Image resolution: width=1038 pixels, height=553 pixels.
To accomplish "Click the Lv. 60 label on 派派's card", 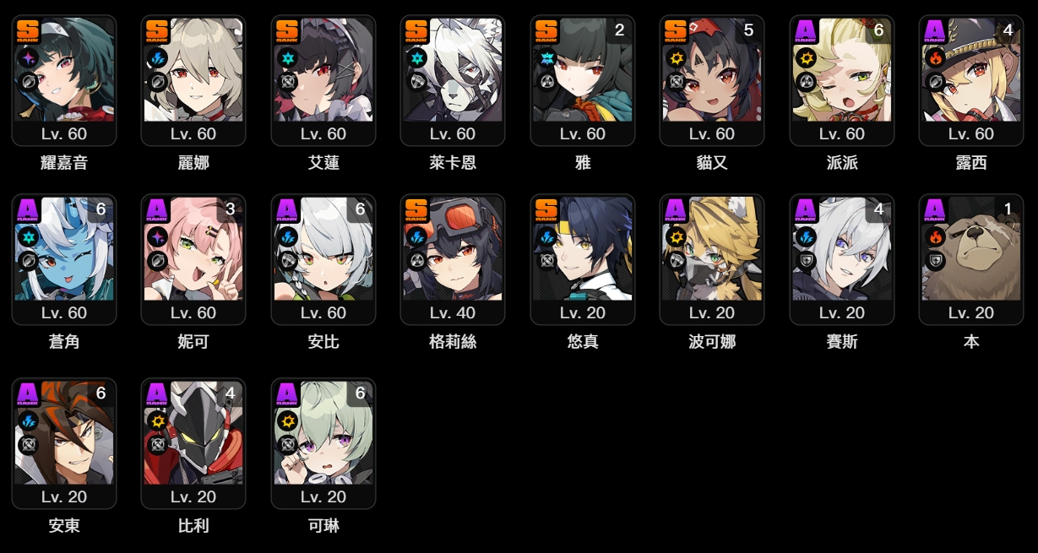I will [x=842, y=133].
